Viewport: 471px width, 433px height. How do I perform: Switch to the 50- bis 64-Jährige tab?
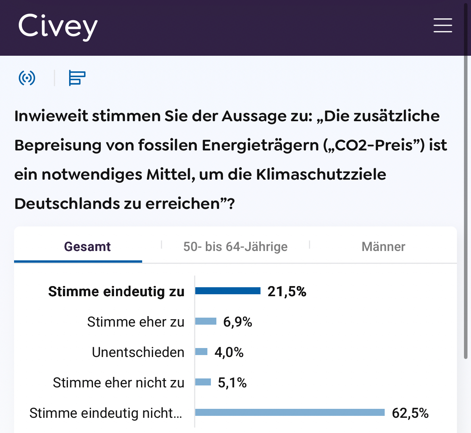(x=235, y=247)
